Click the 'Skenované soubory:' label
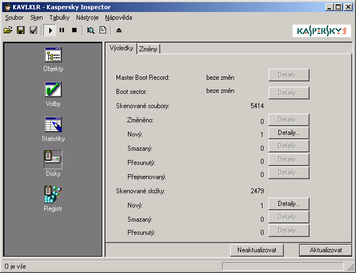356x273 pixels. coord(143,106)
